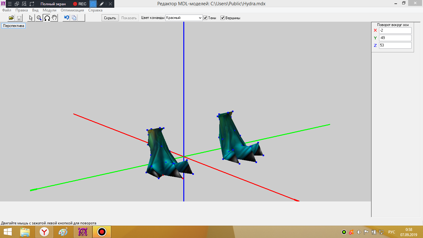Click the Y axis rotation input field

click(x=395, y=38)
